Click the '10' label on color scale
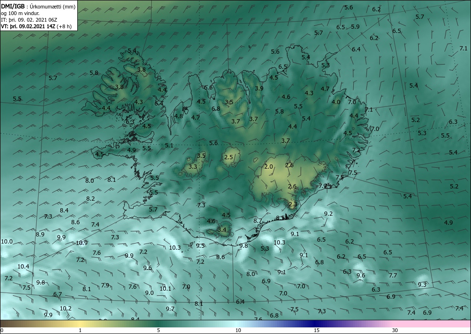This screenshot has height=334, width=471. coord(238,330)
